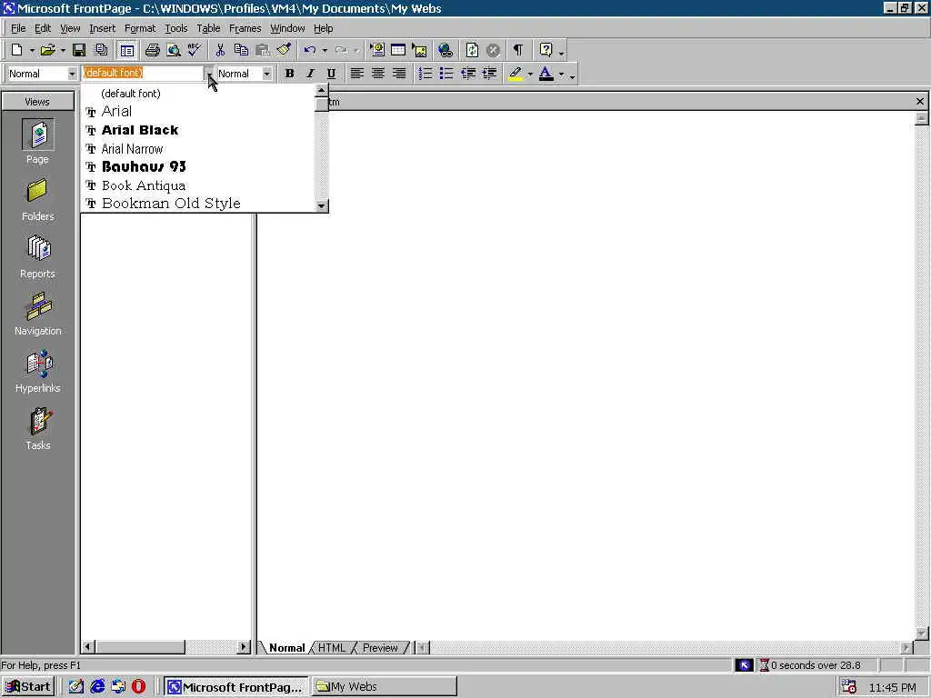This screenshot has height=698, width=931.
Task: Print the page with the printer icon
Action: tap(153, 51)
